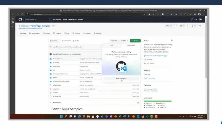Screen dimensions: 222x124
Task: Switch to the Pull requests repository tab
Action: (x=34, y=33)
